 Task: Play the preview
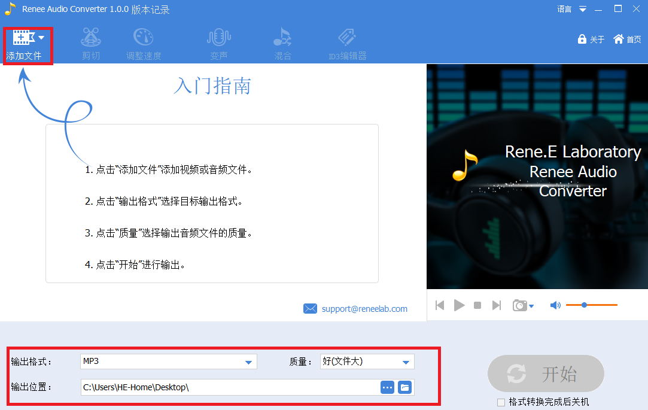point(459,305)
